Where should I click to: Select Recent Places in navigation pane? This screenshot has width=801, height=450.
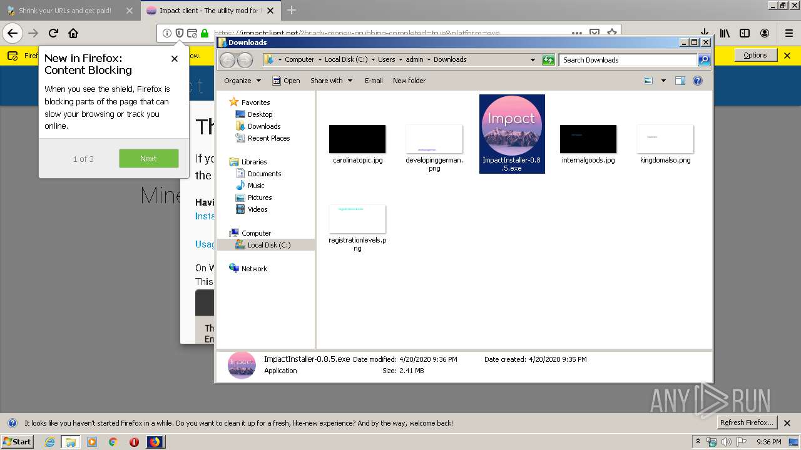tap(268, 138)
